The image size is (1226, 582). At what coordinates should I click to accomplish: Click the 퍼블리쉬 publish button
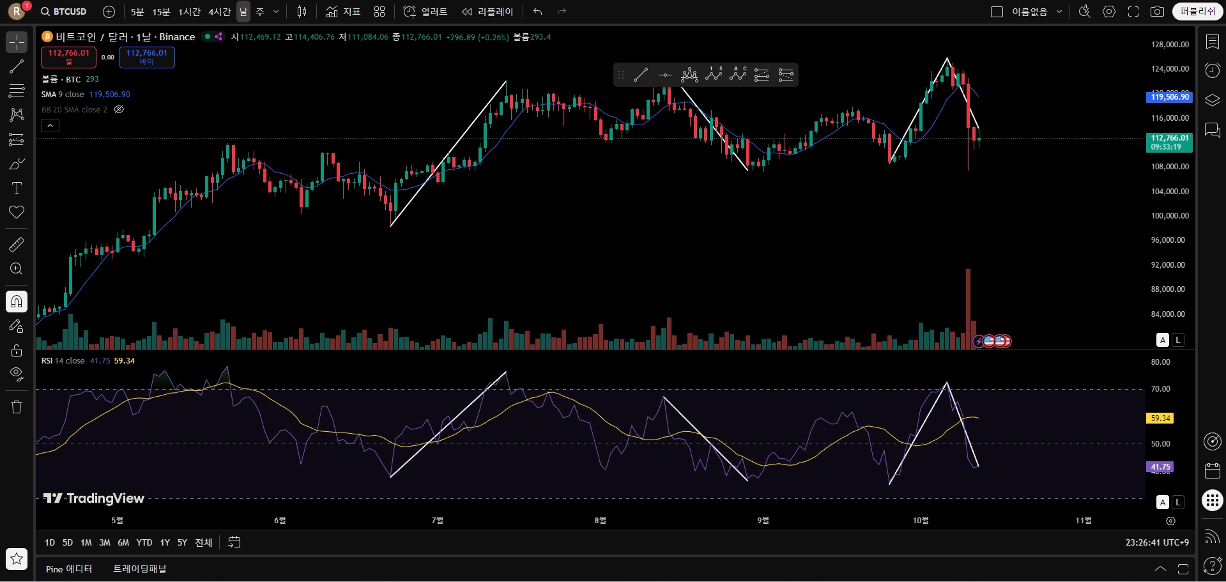point(1197,11)
